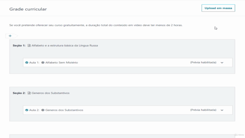The height and width of the screenshot is (138, 245).
Task: Click the blue check icon for Aula 1
Action: tap(27, 62)
